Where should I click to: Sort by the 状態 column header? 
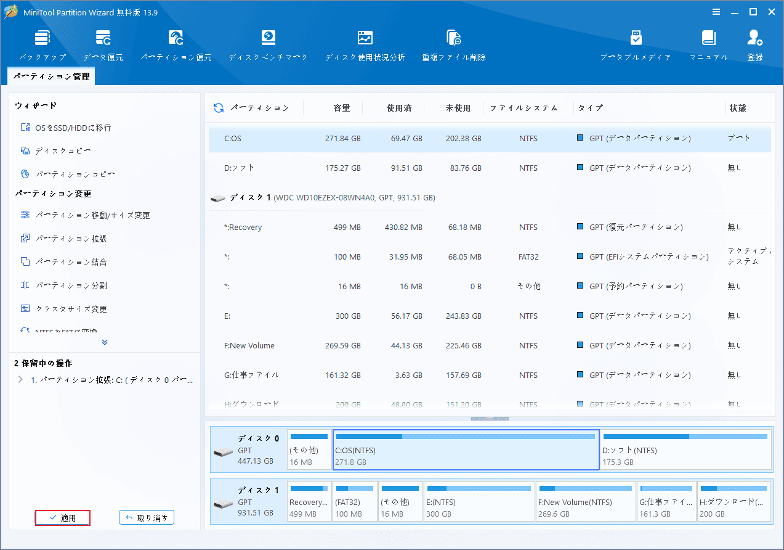(x=738, y=108)
